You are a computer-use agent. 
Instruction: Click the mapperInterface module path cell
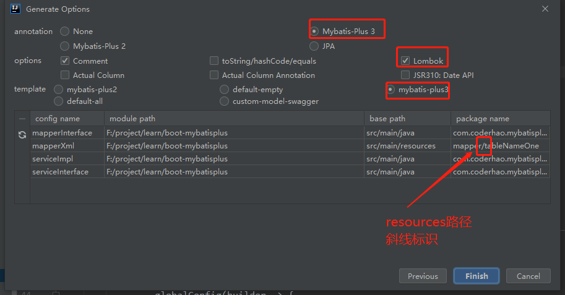(x=234, y=133)
